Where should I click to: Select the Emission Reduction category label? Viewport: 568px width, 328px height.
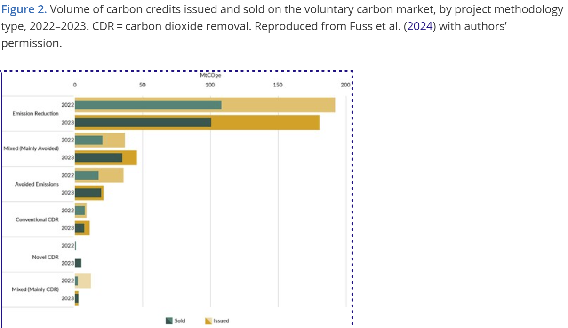pyautogui.click(x=36, y=113)
